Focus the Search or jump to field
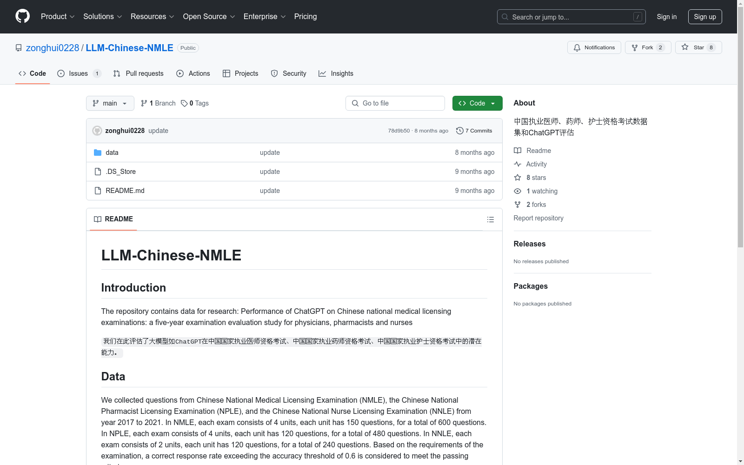 click(571, 17)
